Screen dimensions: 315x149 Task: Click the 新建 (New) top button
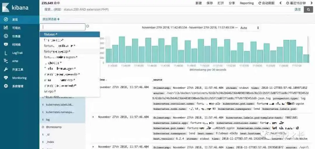[x=199, y=3]
